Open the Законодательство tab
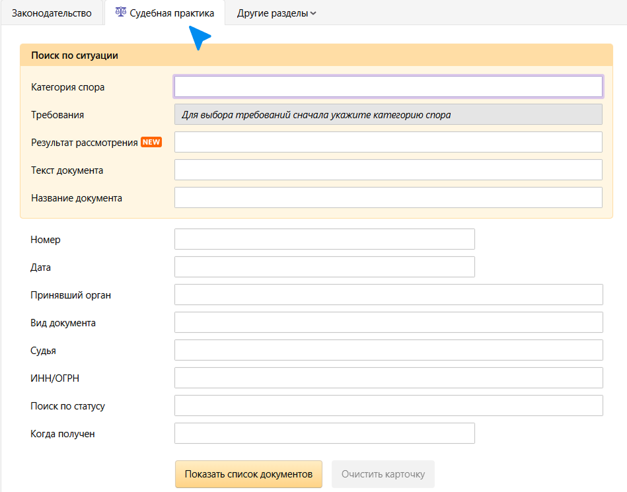The image size is (627, 492). [x=52, y=13]
